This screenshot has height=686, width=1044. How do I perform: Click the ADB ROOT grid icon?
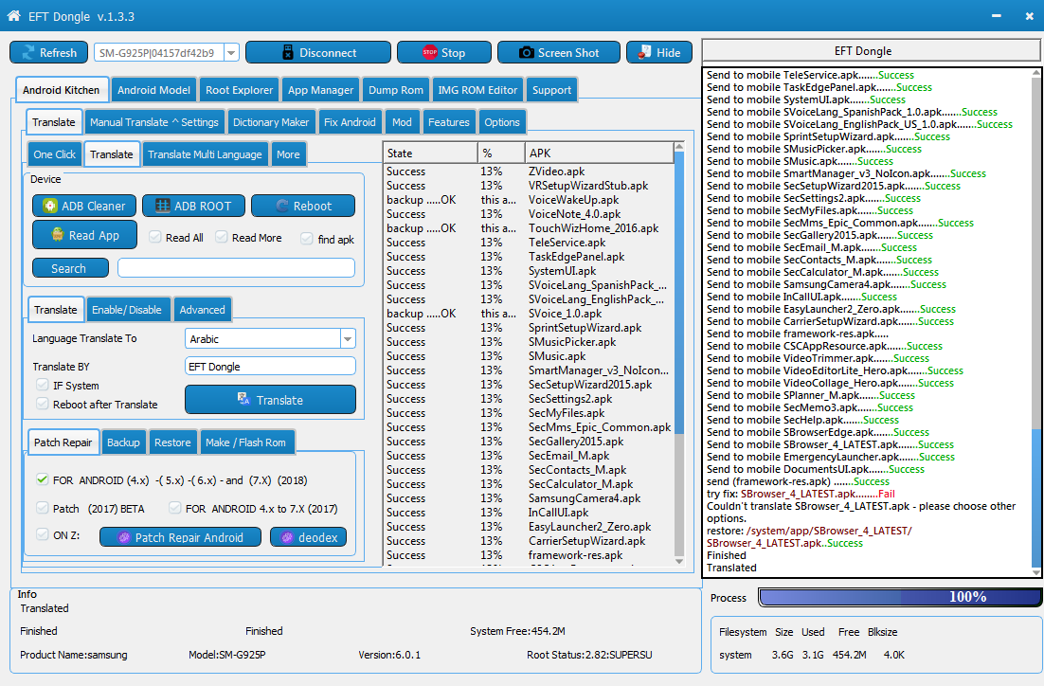pyautogui.click(x=162, y=206)
